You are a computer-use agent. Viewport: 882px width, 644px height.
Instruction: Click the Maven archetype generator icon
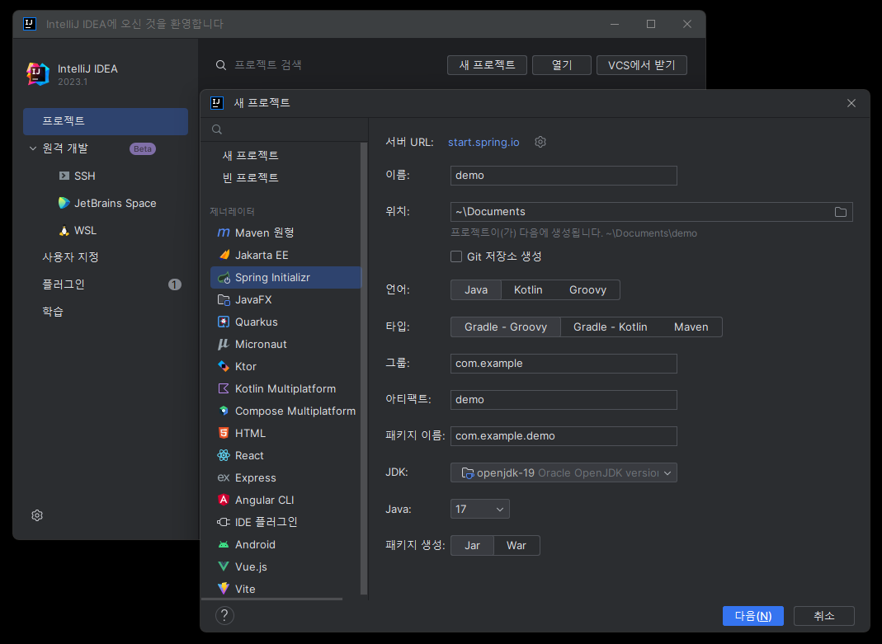[224, 233]
